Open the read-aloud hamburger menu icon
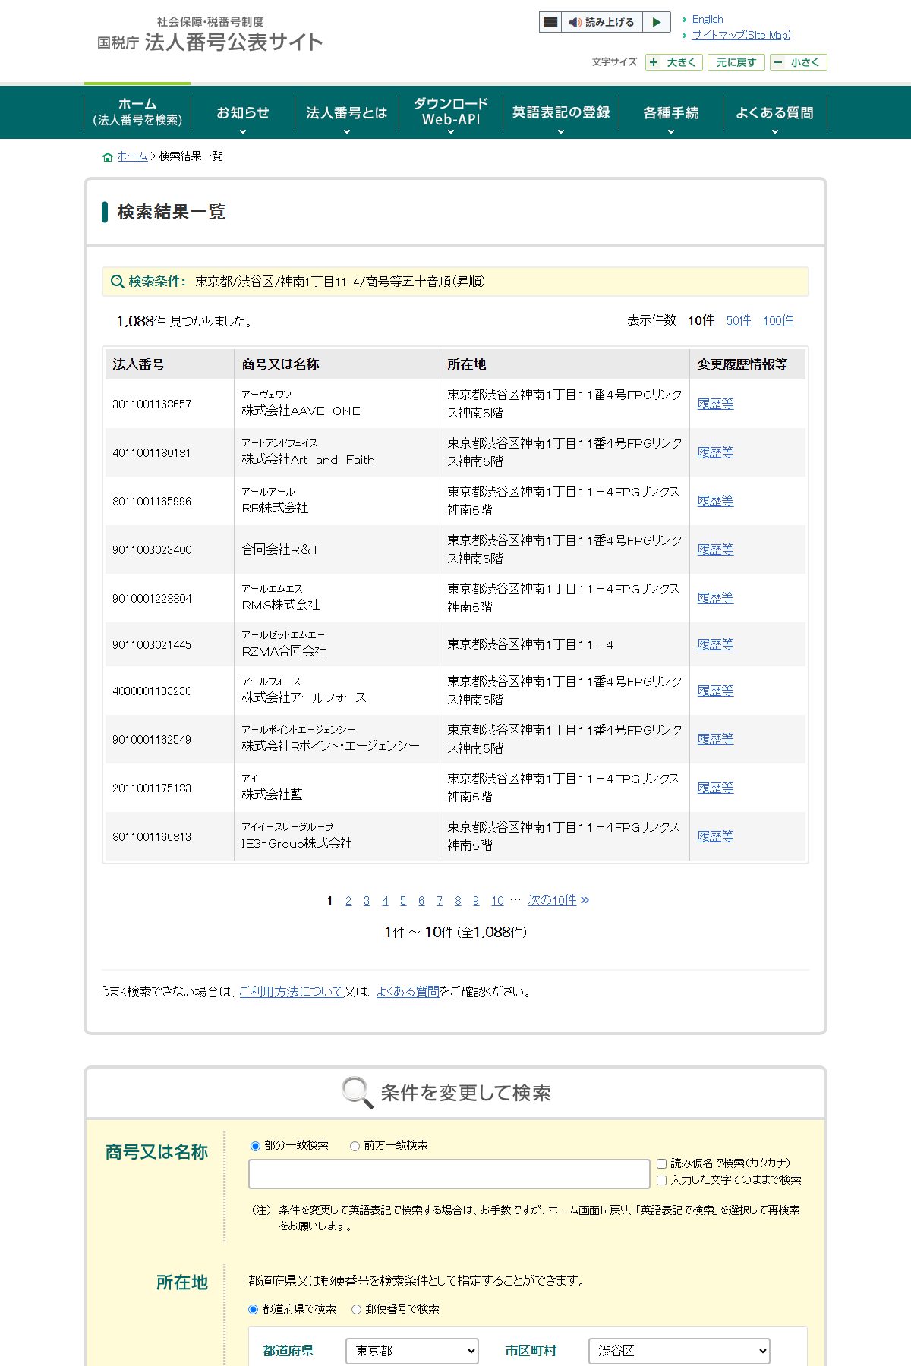Screen dimensions: 911x1366 [x=551, y=22]
